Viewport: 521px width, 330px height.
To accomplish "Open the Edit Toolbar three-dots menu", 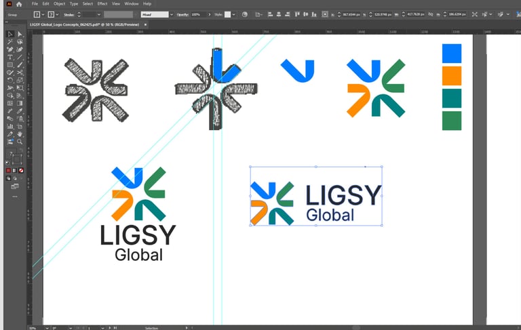I will (15, 197).
